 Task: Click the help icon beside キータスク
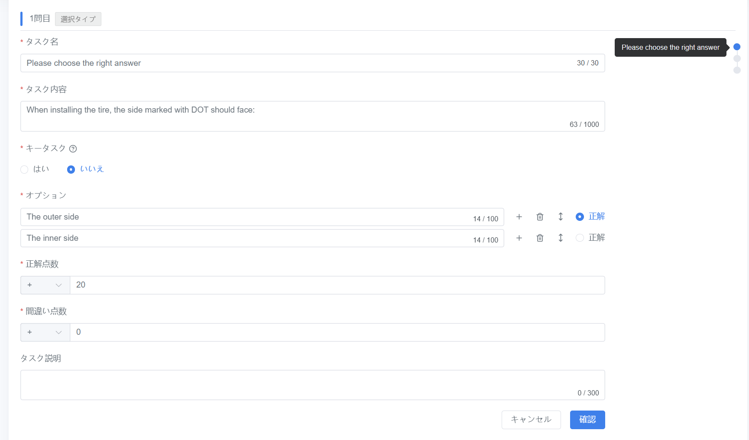click(x=73, y=149)
